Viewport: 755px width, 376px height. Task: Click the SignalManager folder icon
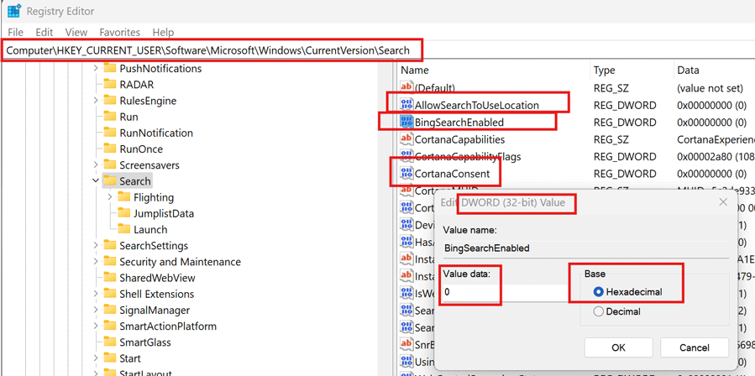point(111,310)
